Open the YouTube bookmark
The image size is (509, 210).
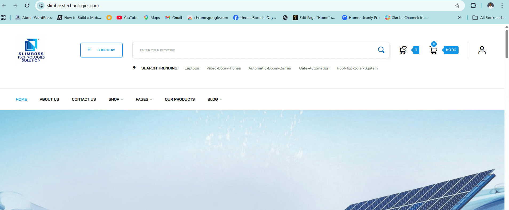click(128, 18)
